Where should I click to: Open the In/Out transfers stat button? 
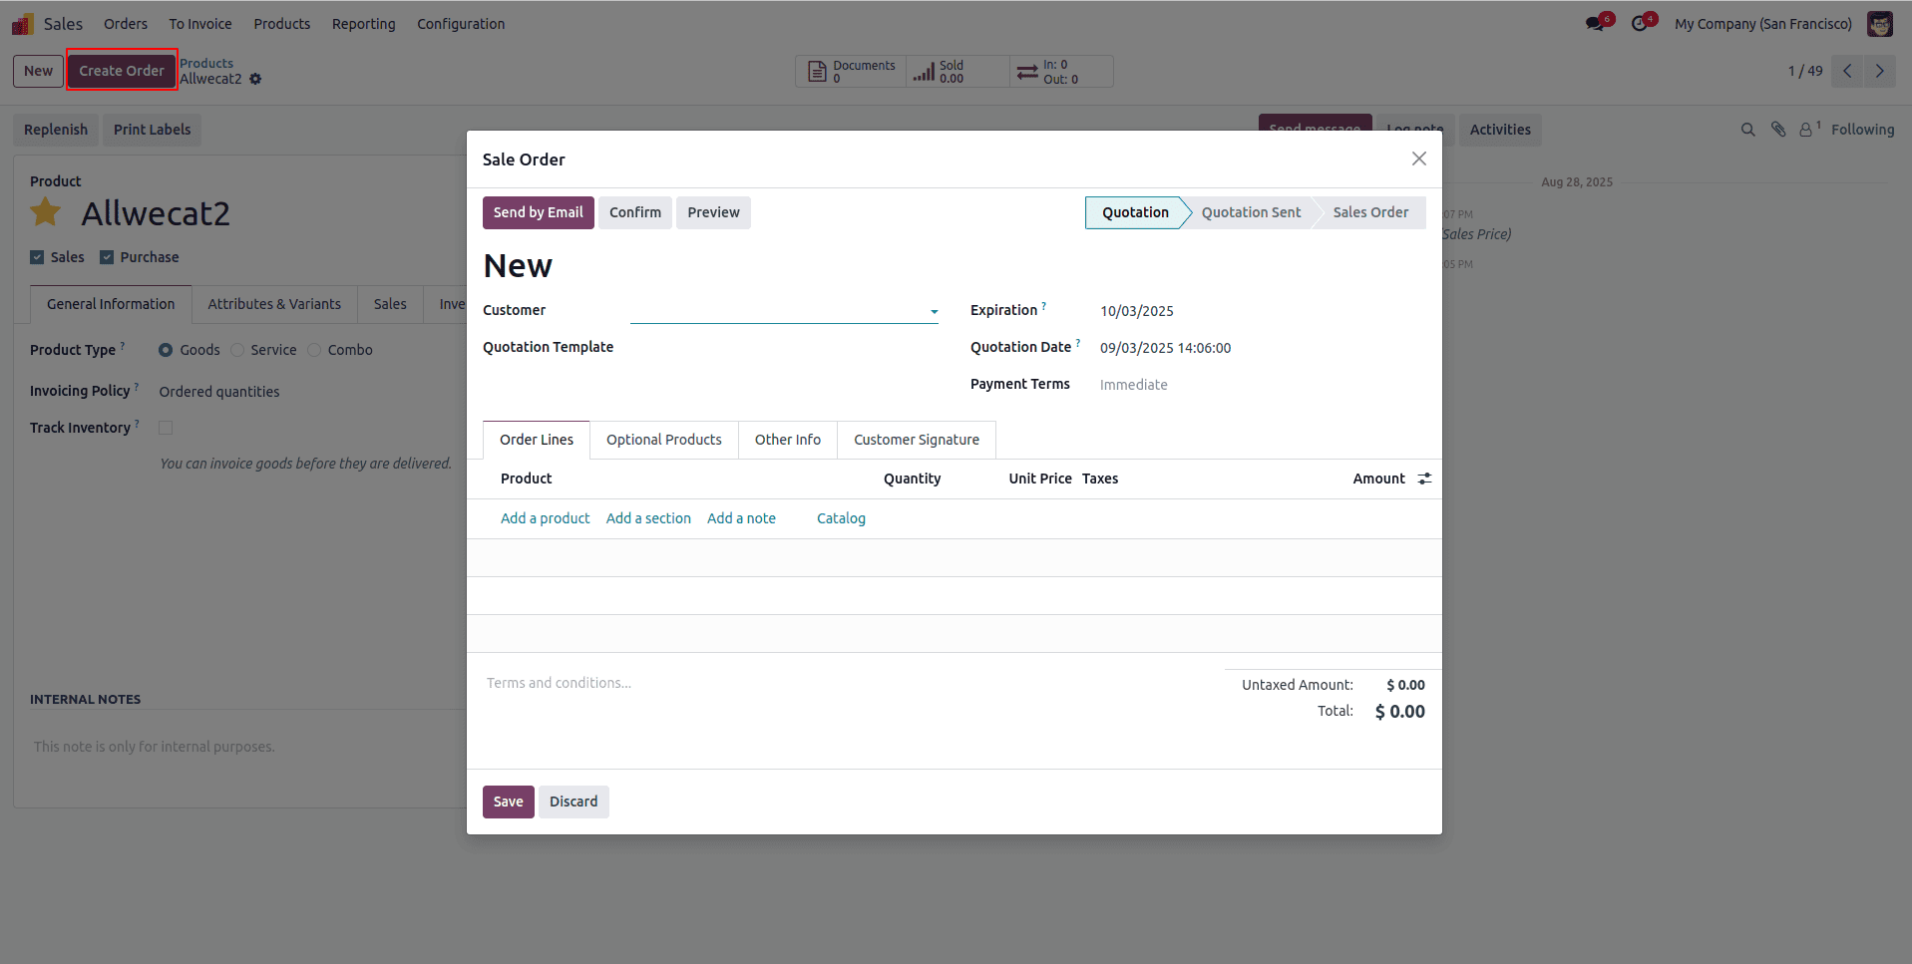tap(1061, 72)
